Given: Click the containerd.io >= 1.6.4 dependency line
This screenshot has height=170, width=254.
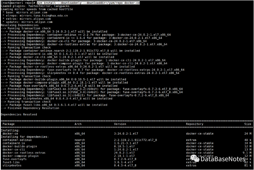Looking at the screenshot, I should [81, 38].
